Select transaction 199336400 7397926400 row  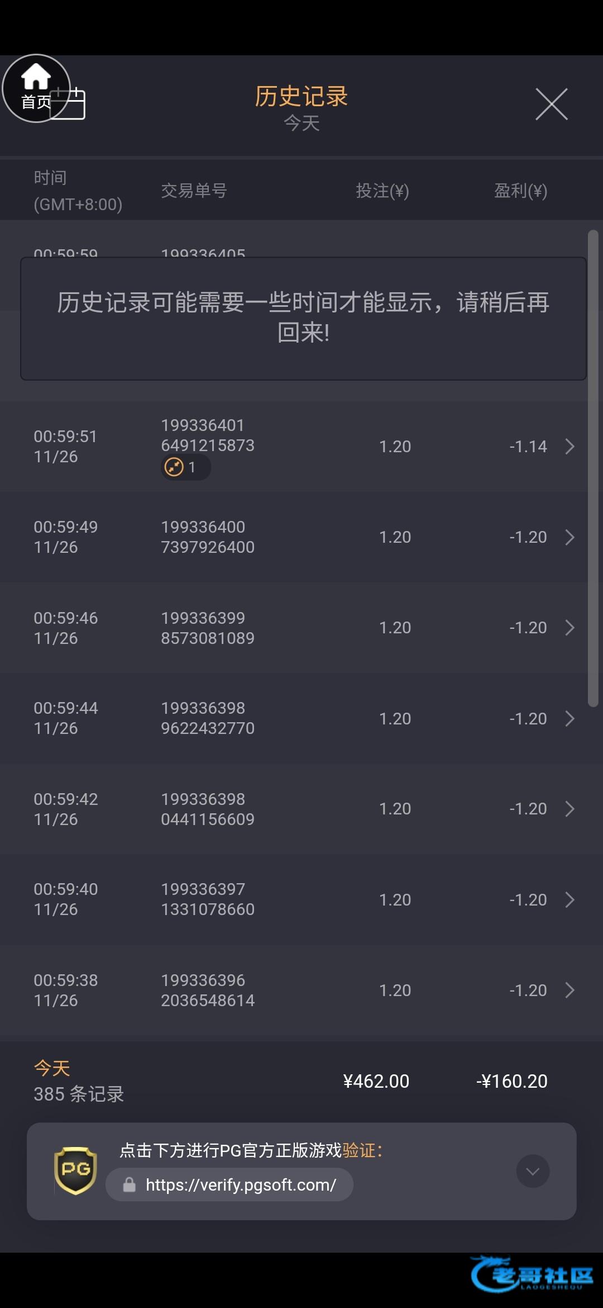tap(208, 537)
